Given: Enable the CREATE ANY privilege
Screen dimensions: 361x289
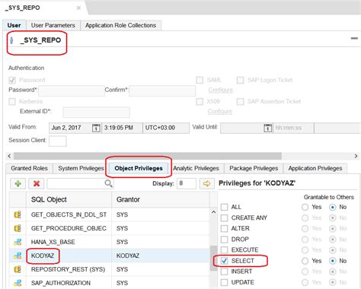Looking at the screenshot, I should tap(224, 218).
